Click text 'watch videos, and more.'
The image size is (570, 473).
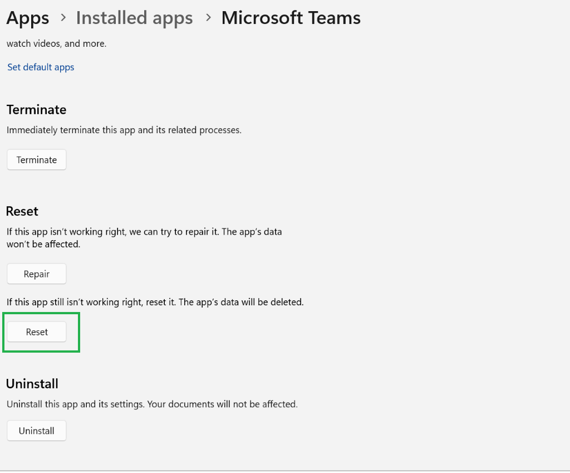click(x=56, y=43)
